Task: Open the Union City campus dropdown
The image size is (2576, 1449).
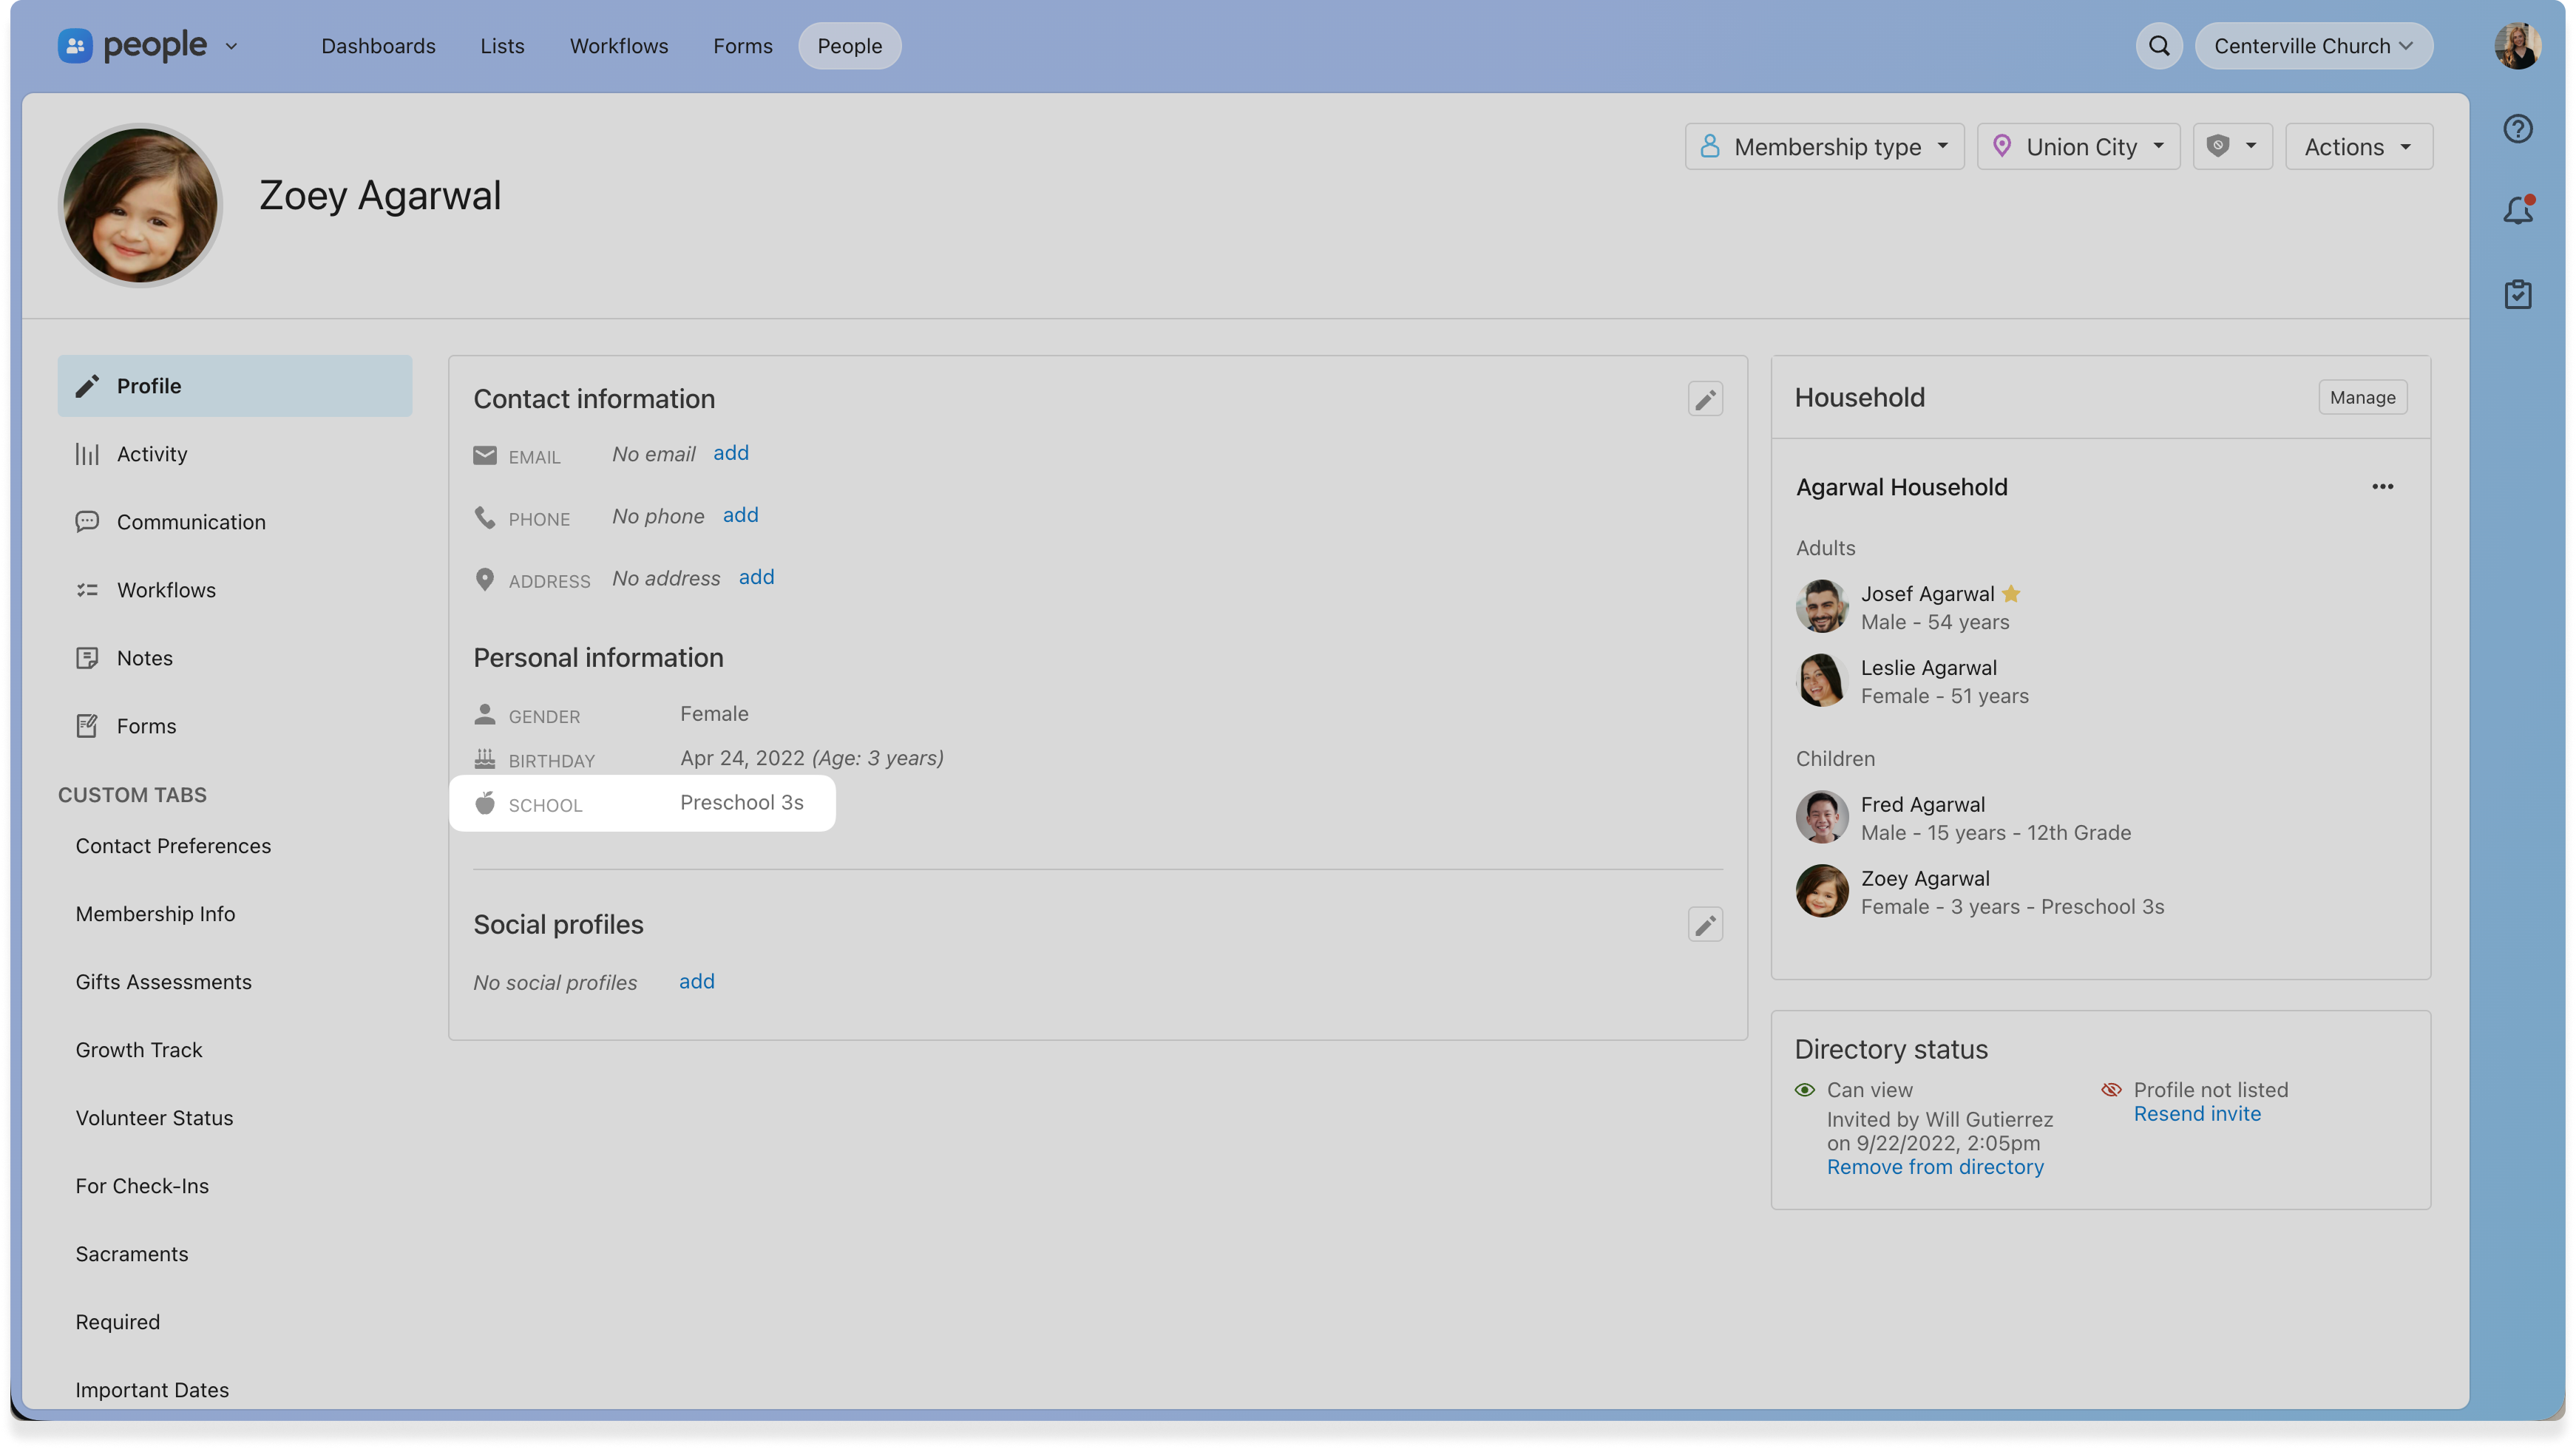Action: 2078,147
